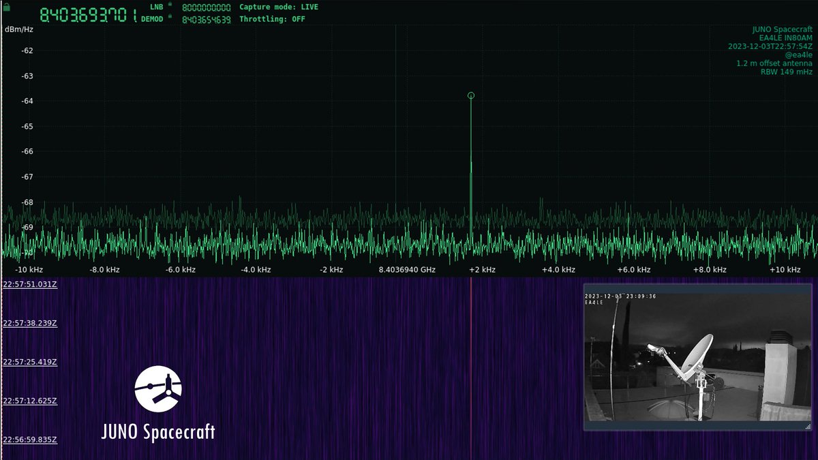
Task: Edit the DEMOD frequency value 8403654639
Action: pyautogui.click(x=207, y=19)
